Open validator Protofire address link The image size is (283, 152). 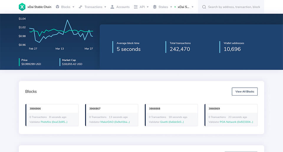coord(54,122)
